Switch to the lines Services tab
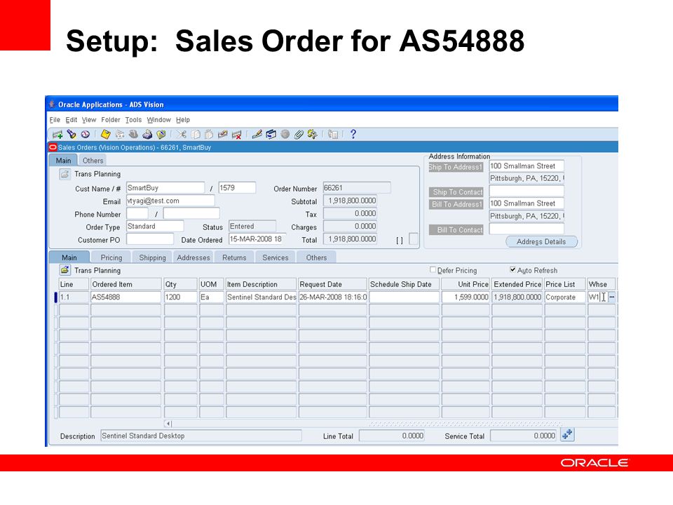This screenshot has height=505, width=673. coord(275,257)
